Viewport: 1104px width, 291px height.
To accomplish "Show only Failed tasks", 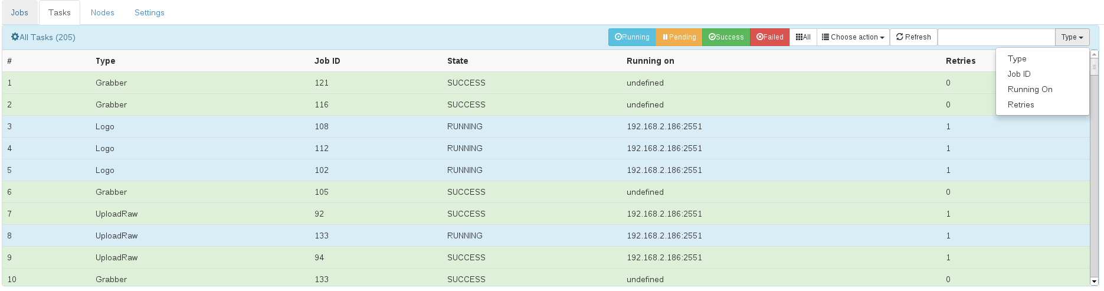I will 769,37.
